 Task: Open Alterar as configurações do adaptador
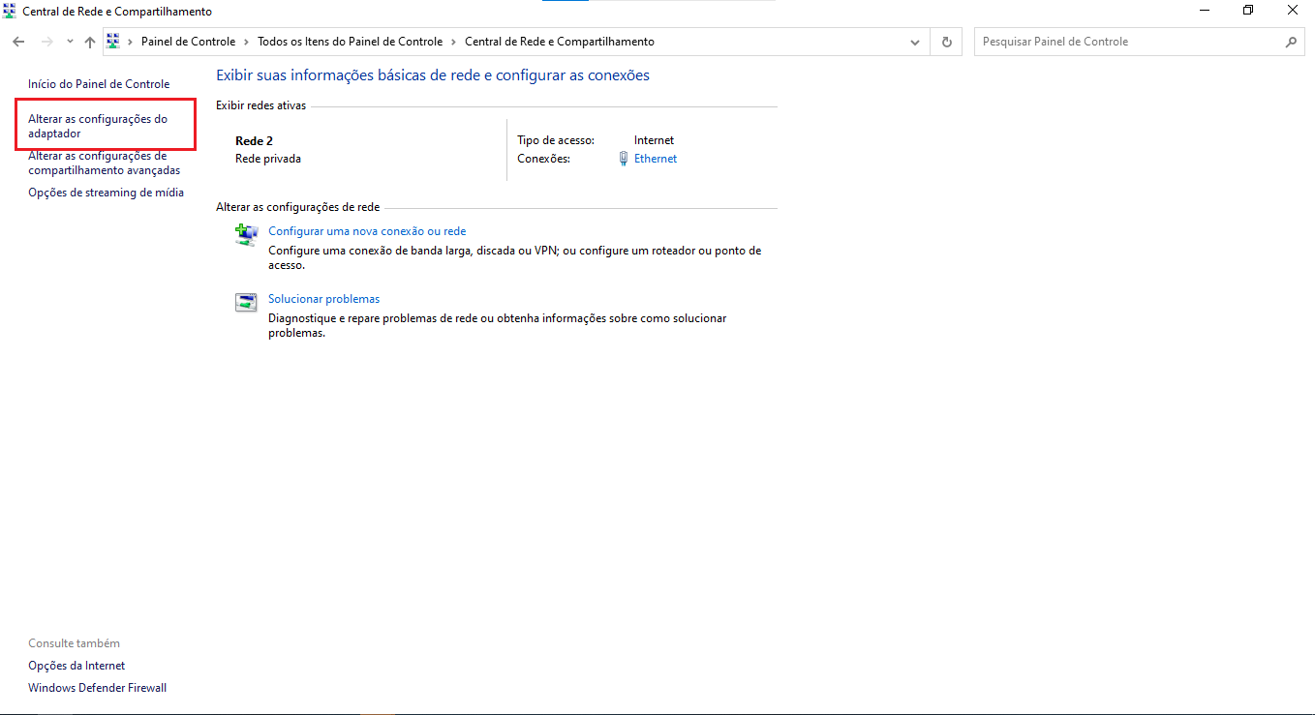coord(97,126)
